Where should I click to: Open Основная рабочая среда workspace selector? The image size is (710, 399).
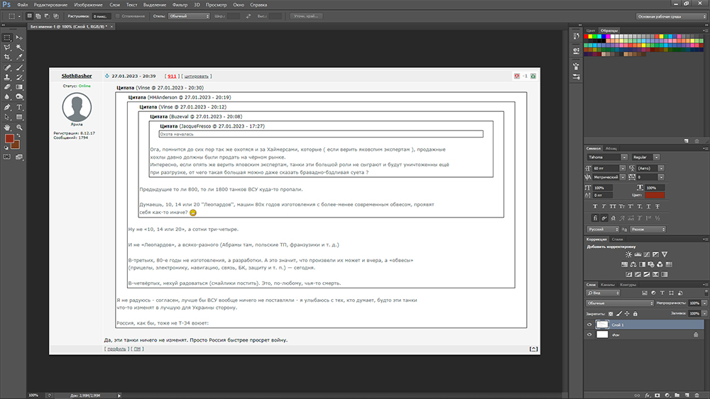[x=672, y=16]
